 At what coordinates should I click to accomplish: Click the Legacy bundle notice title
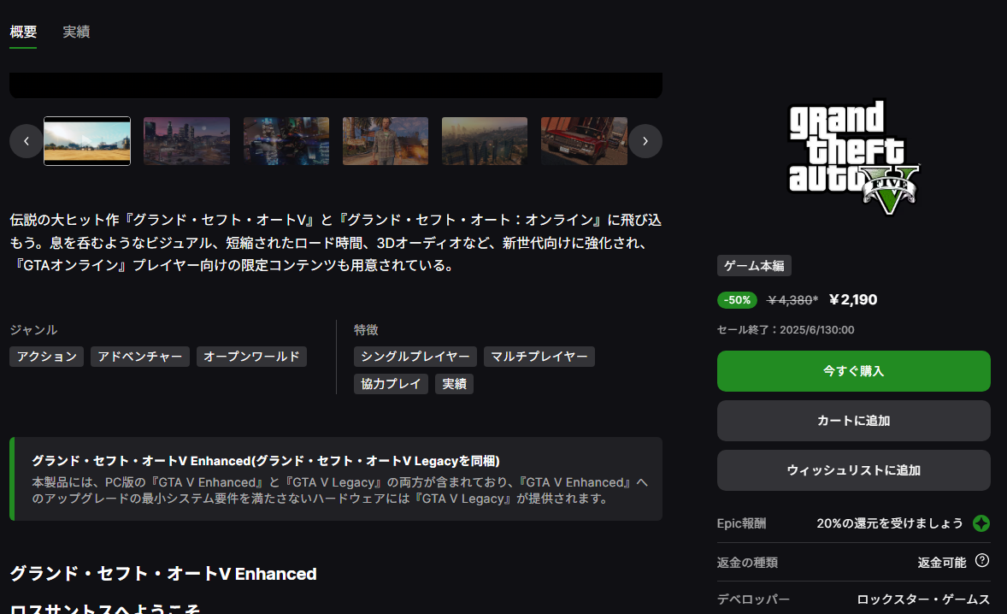pos(266,461)
